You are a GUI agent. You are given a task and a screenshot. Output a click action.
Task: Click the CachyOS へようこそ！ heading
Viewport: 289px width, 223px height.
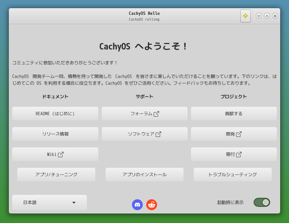click(x=143, y=46)
